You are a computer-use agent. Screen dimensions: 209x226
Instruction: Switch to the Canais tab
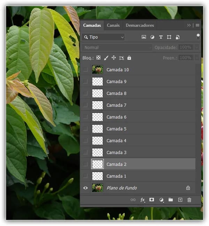113,25
